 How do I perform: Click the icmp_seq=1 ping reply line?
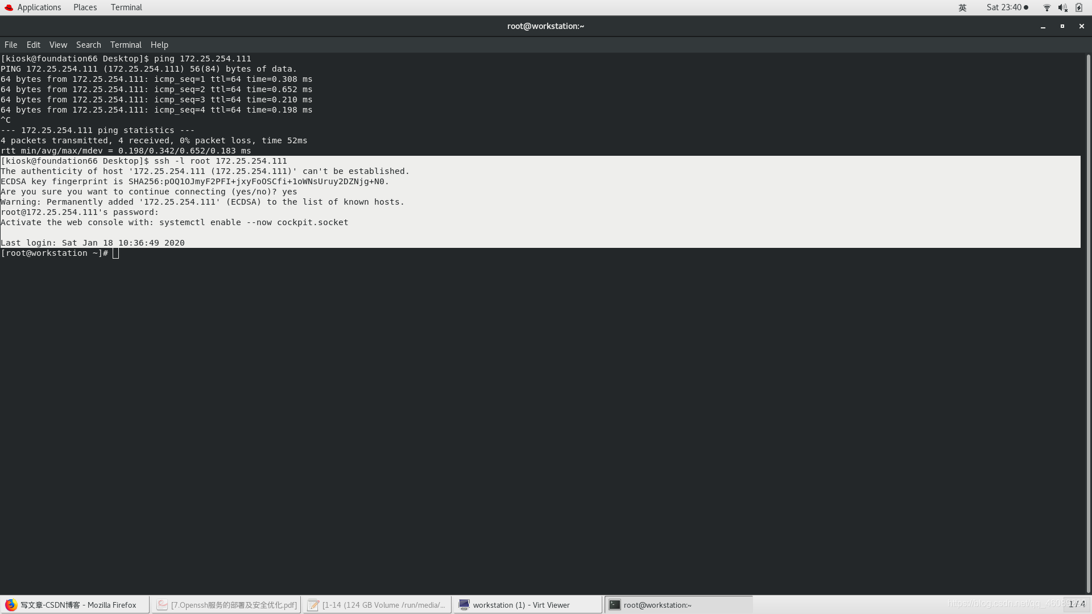[x=156, y=80]
